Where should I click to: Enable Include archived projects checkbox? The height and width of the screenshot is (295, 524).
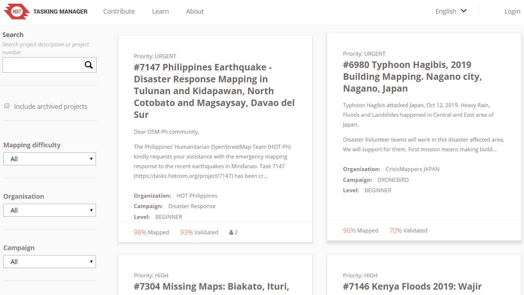(7, 106)
